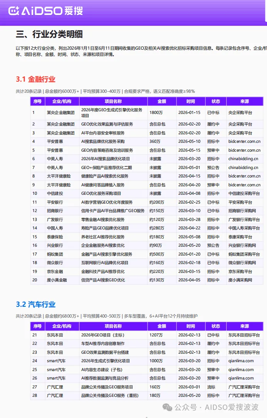Click the amount cell 1207万
267x418 pixels.
coord(156,335)
